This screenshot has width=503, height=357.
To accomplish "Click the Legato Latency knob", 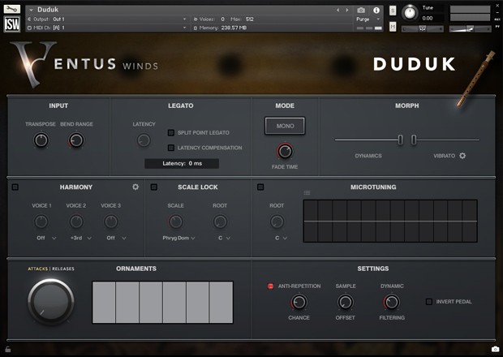I will tap(144, 140).
